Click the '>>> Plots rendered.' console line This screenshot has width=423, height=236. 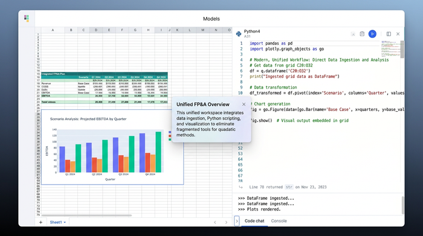259,209
